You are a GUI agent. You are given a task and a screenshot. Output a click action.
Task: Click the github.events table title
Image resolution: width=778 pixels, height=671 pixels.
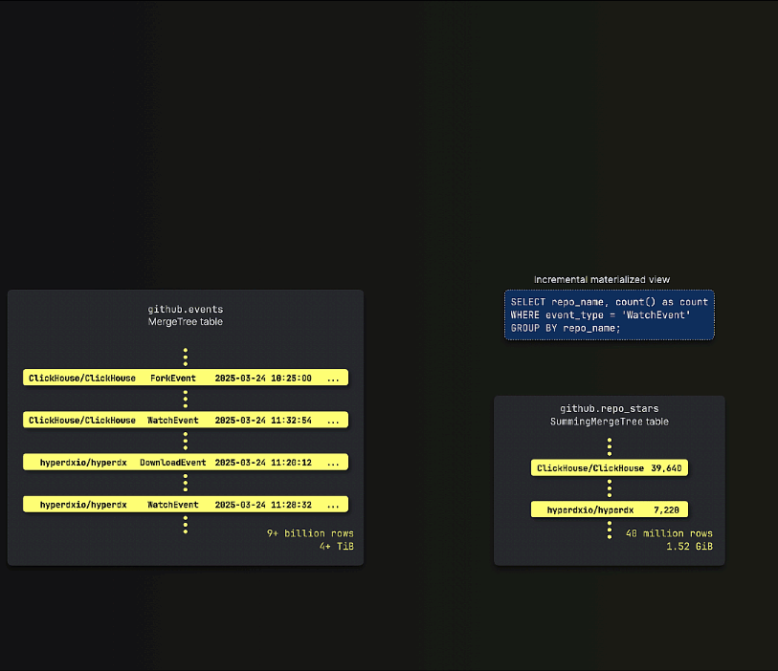(185, 310)
